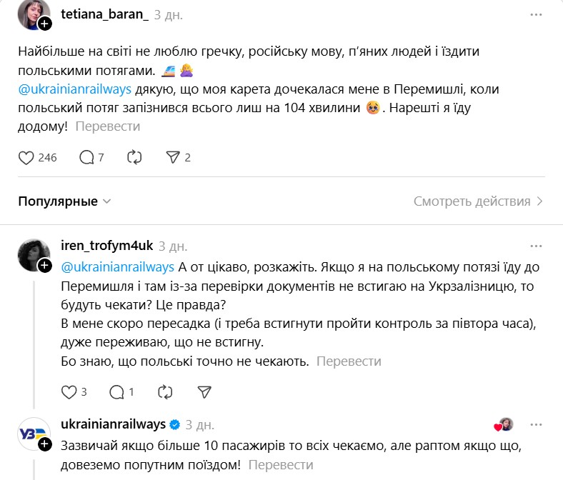
Task: Like tetiana_baran_'s post with the heart icon
Action: click(27, 157)
